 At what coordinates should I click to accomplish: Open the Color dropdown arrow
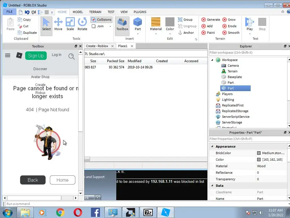[170, 34]
